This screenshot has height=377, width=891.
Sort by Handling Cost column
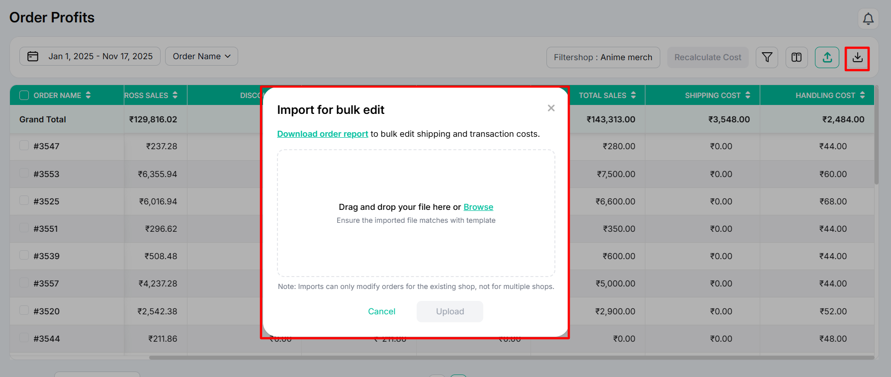[x=862, y=95]
